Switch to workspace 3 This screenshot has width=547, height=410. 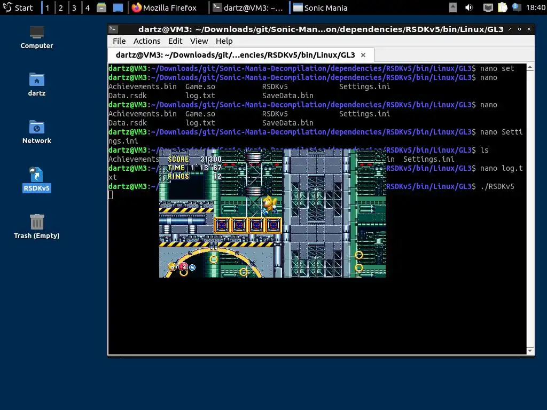click(x=74, y=7)
